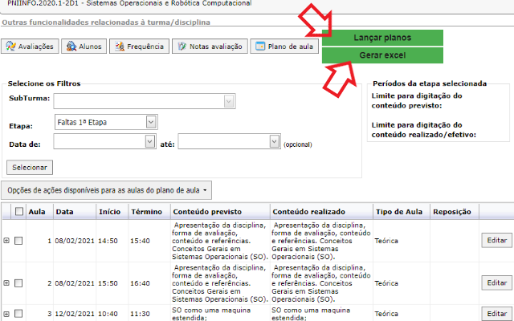This screenshot has width=514, height=321.
Task: Check the box for aula 2
Action: point(18,283)
